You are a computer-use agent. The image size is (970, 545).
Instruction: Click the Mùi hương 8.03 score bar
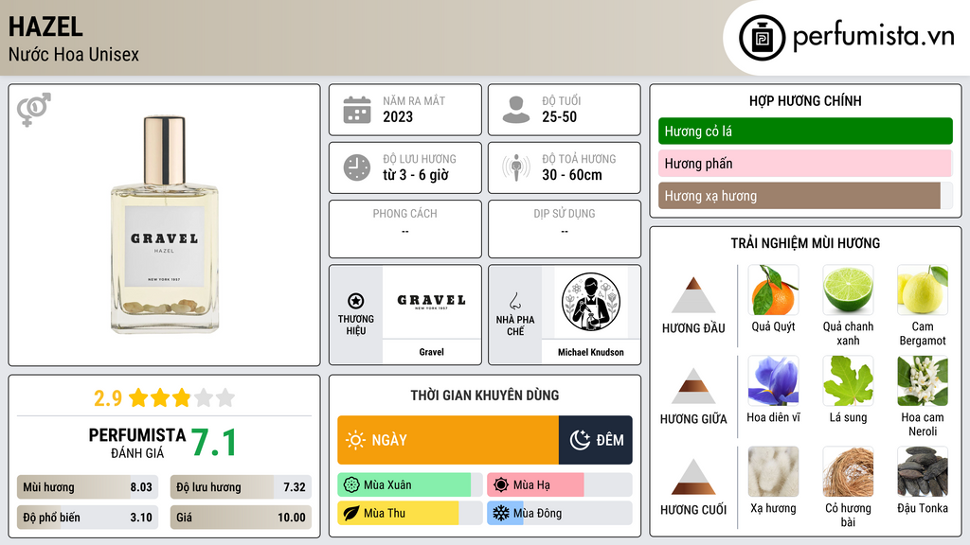(87, 487)
